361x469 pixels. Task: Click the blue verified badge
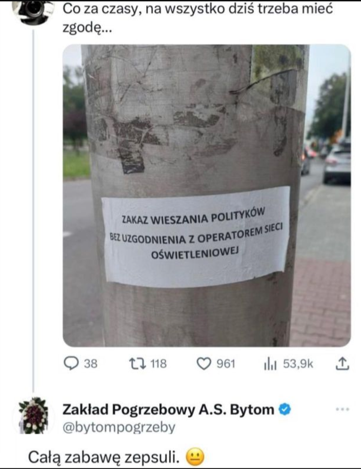285,410
